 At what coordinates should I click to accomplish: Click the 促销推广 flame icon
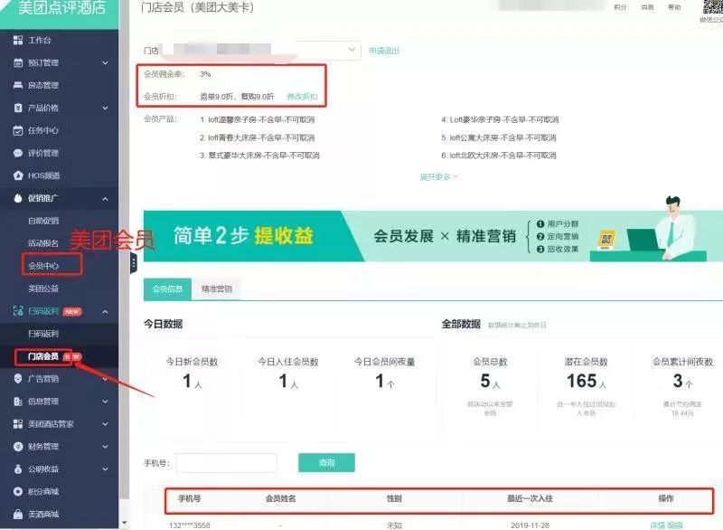coord(18,198)
